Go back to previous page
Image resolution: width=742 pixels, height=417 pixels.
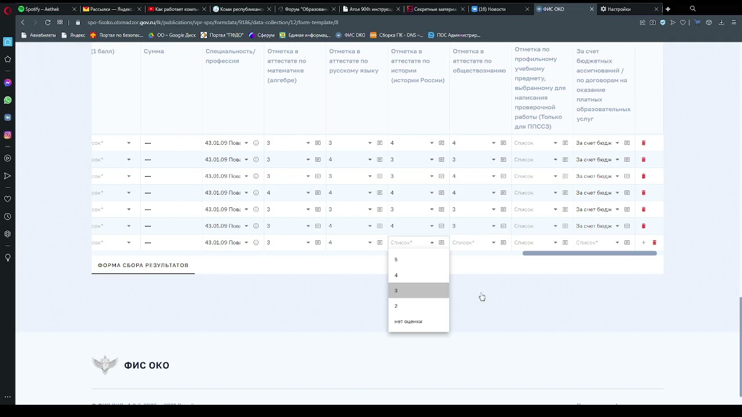click(x=23, y=23)
